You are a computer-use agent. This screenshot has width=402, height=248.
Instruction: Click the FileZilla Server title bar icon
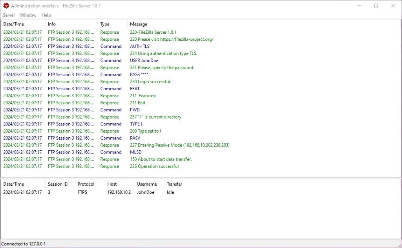[x=6, y=6]
